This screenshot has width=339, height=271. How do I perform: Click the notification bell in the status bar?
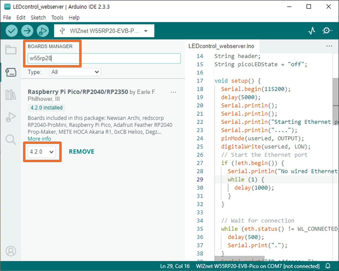pyautogui.click(x=328, y=266)
